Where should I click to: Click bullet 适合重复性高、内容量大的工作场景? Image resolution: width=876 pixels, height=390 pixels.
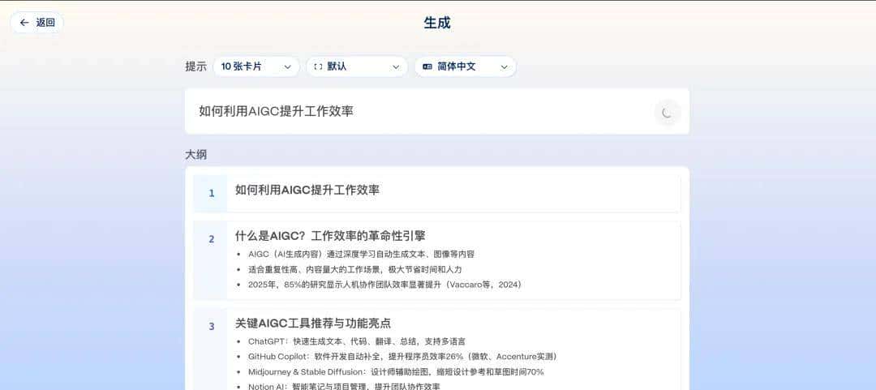[x=355, y=269]
